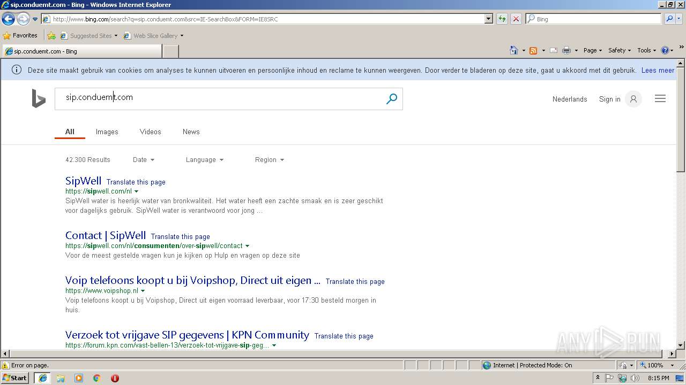Click Add to Favorites Bar icon
This screenshot has height=385, width=686.
pyautogui.click(x=51, y=36)
